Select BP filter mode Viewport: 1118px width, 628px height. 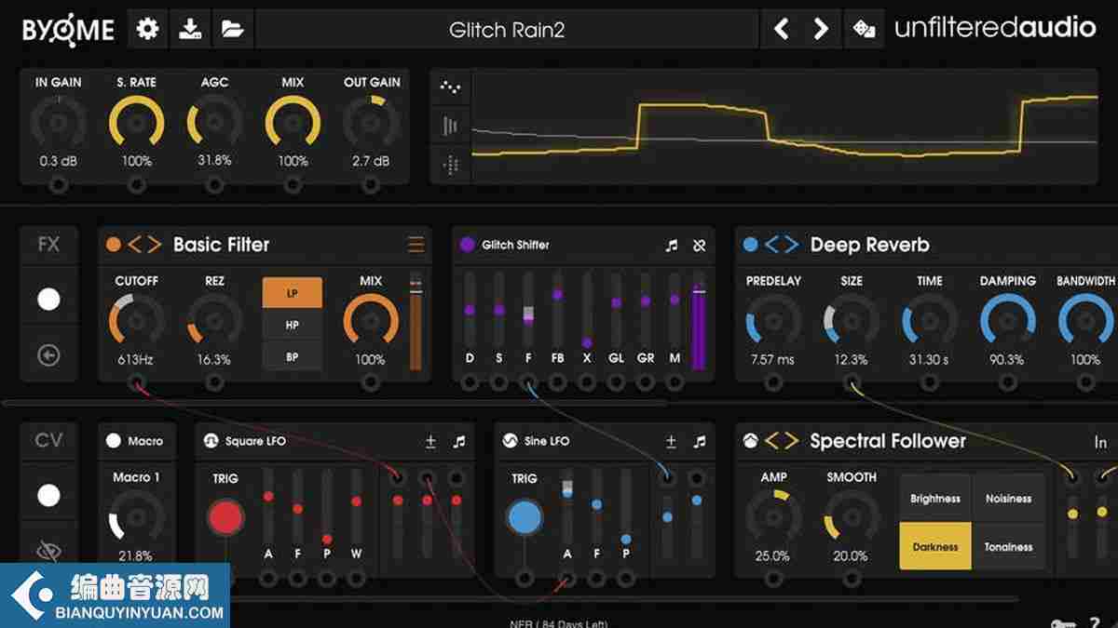[x=292, y=356]
